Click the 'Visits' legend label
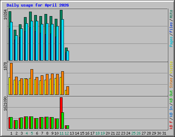Image resolution: width=175 pixels, height=137 pixels. point(171,67)
